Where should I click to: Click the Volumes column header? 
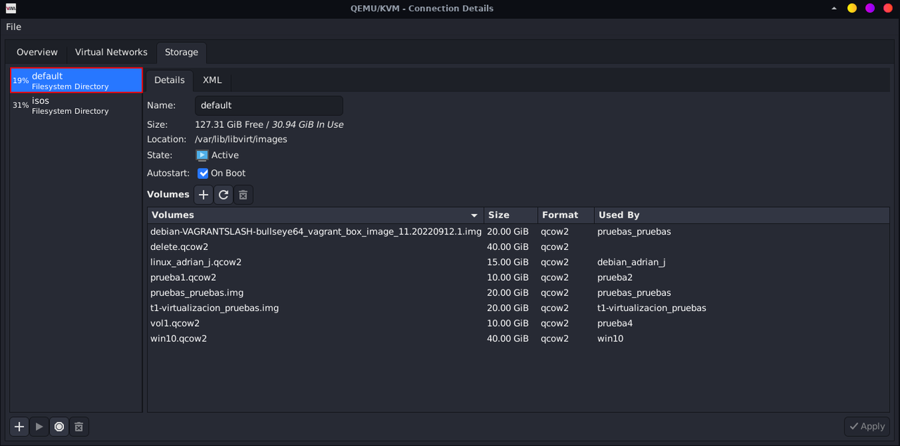click(315, 215)
